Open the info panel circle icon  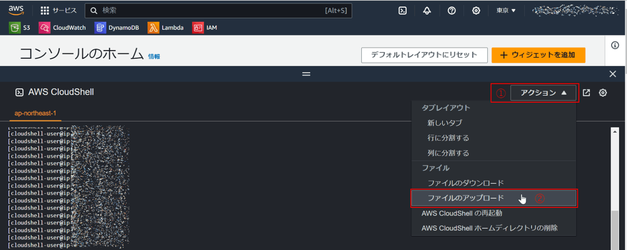(615, 45)
